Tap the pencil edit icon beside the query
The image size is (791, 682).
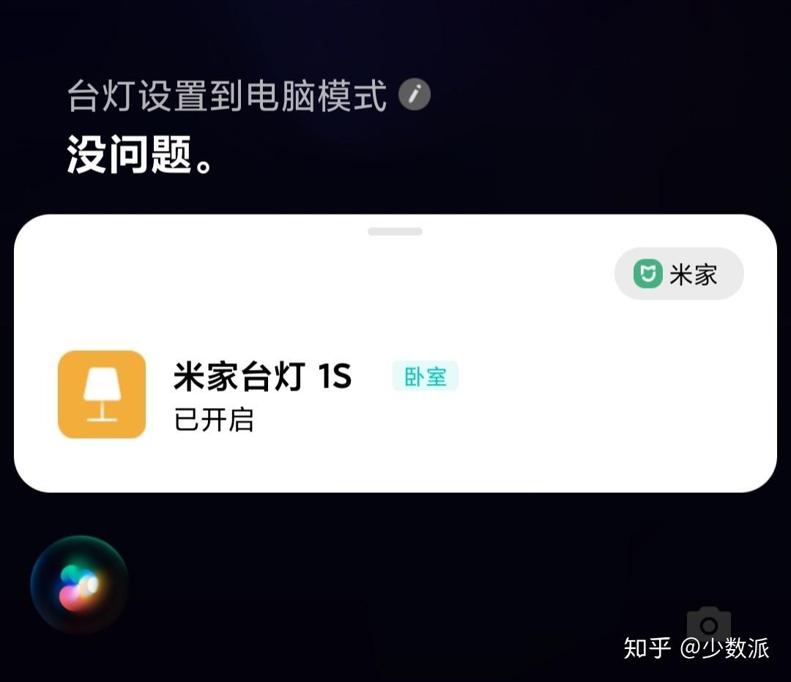pyautogui.click(x=414, y=94)
